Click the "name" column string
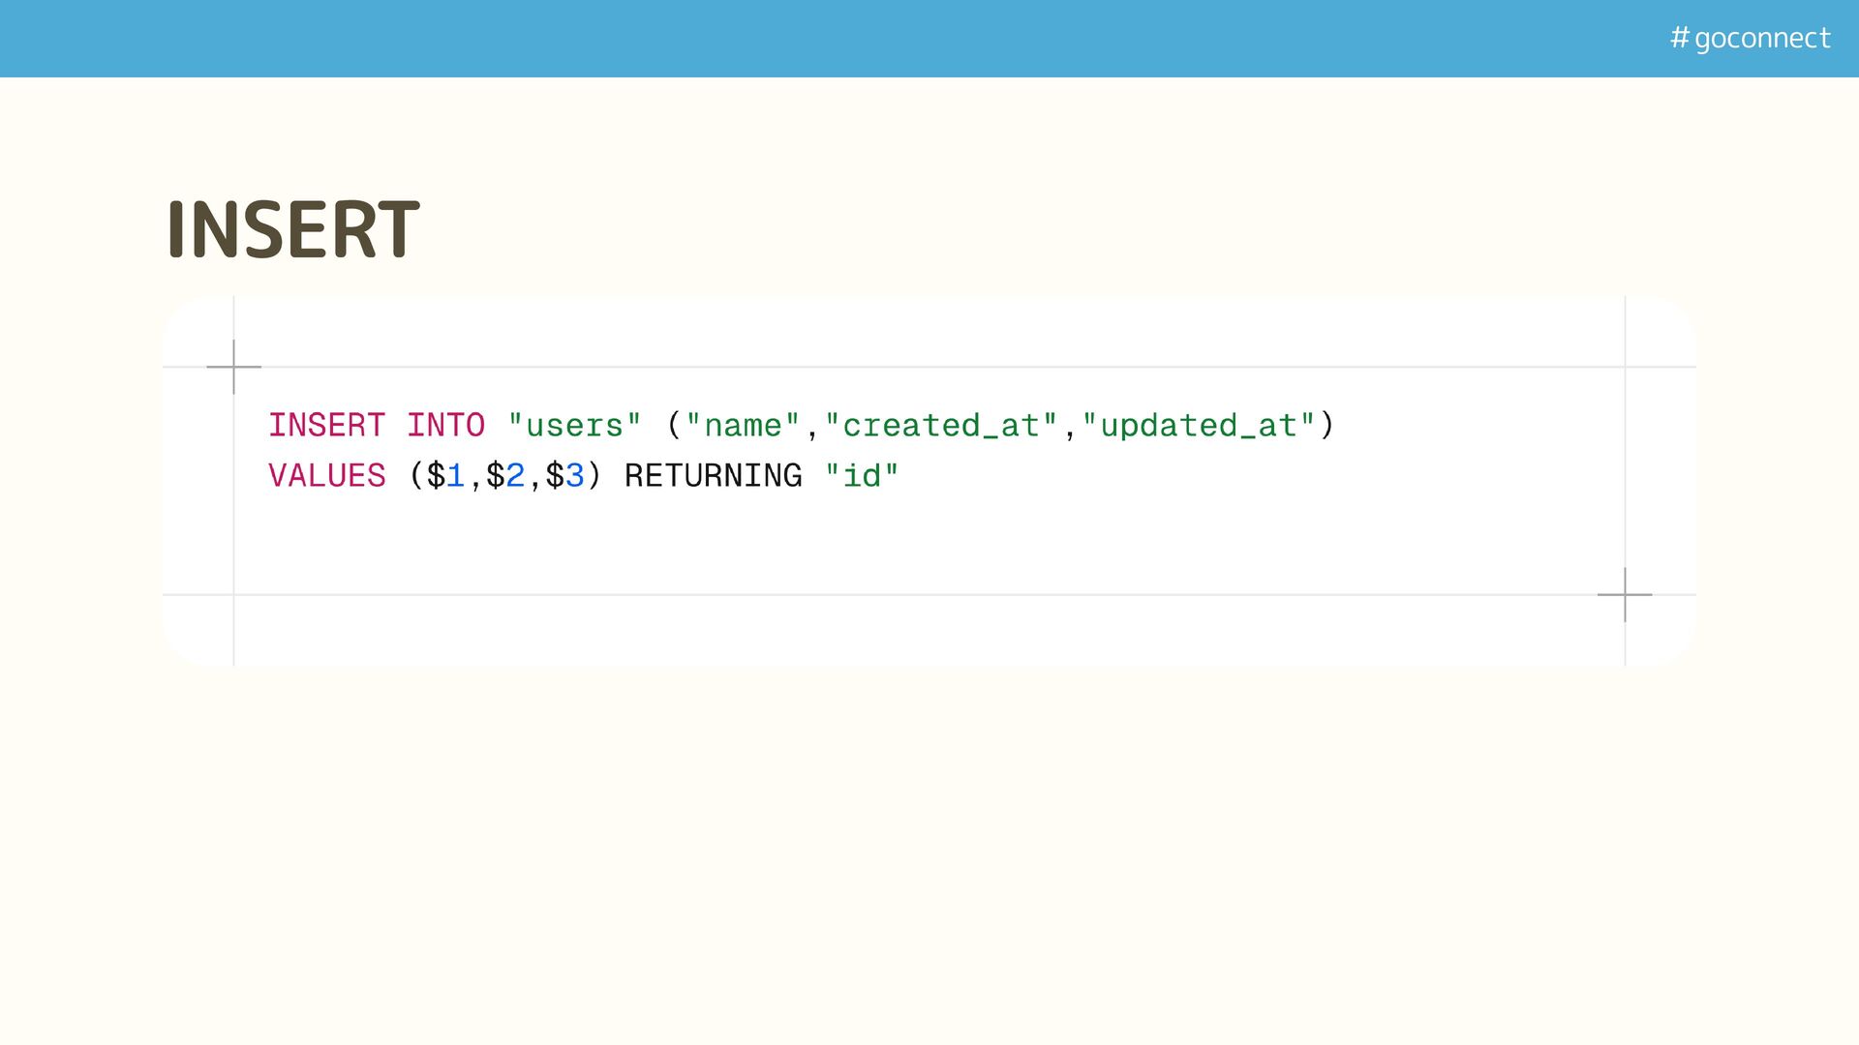 point(743,426)
